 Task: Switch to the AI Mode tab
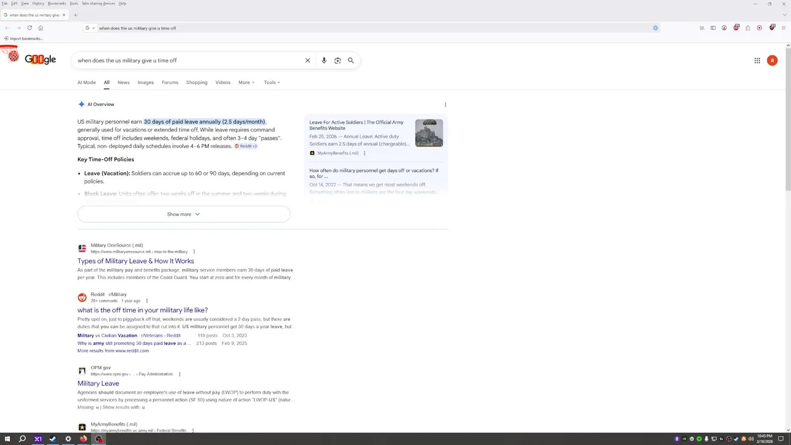point(87,82)
